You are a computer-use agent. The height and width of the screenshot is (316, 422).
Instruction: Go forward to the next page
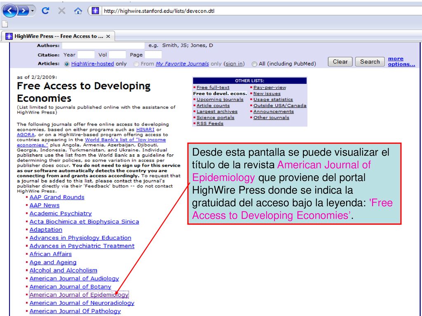click(23, 11)
